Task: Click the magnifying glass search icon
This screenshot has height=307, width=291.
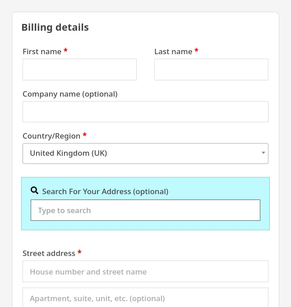Action: [x=34, y=191]
